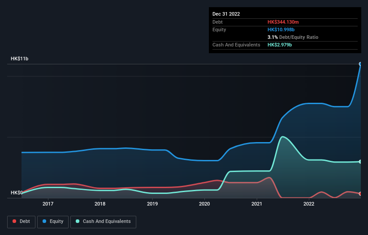
Task: Click Cash And Equivalents label in tooltip
Action: [x=236, y=45]
